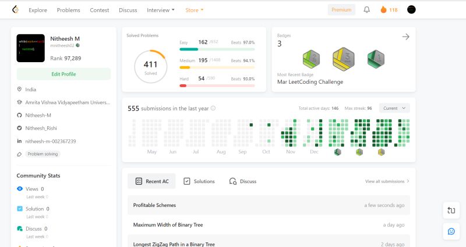Viewport: 466px width, 247px height.
Task: Open the Current year dropdown
Action: click(x=394, y=108)
